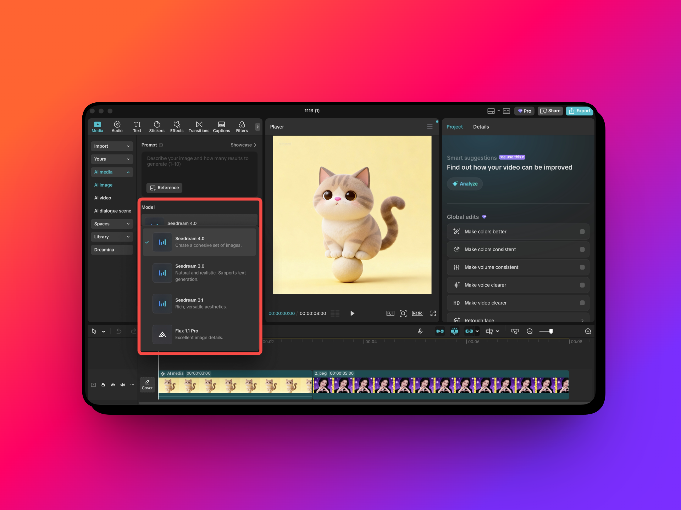The image size is (681, 510).
Task: Click the Filters panel icon
Action: [x=242, y=126]
